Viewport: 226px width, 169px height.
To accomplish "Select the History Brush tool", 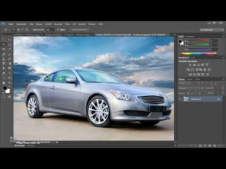I will point(9,59).
